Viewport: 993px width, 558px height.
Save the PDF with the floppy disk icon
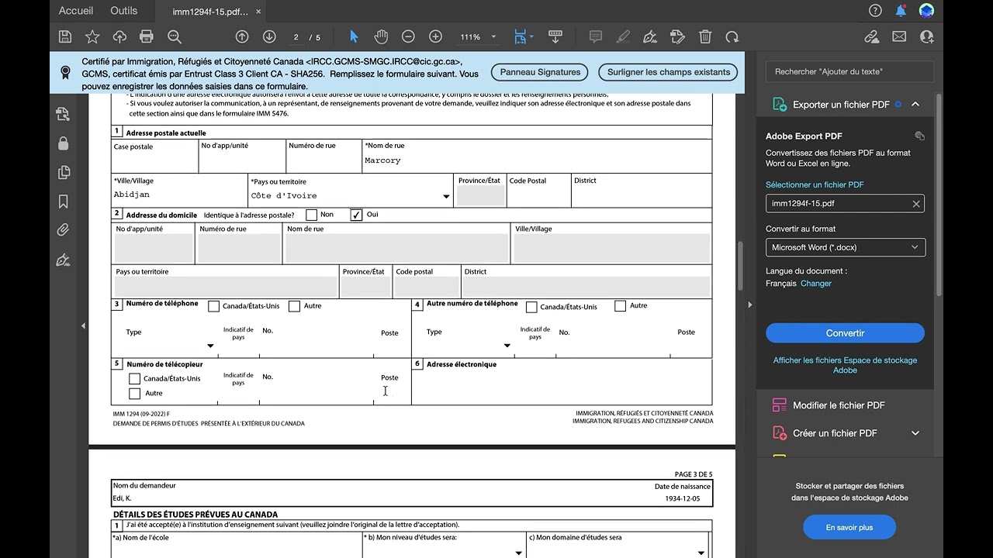65,36
